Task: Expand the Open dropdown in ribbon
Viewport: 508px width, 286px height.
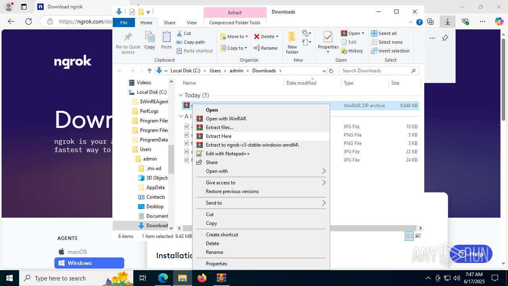Action: [x=363, y=33]
